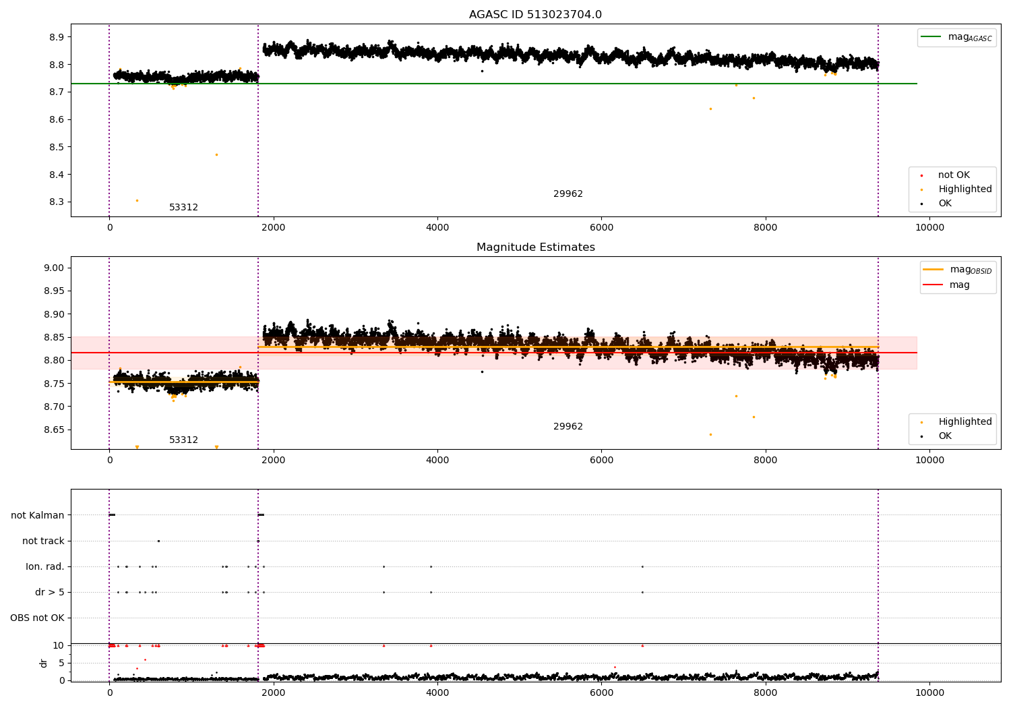This screenshot has height=708, width=1011.
Task: Click the obsid label 29962 in the top plot
Action: pos(568,194)
